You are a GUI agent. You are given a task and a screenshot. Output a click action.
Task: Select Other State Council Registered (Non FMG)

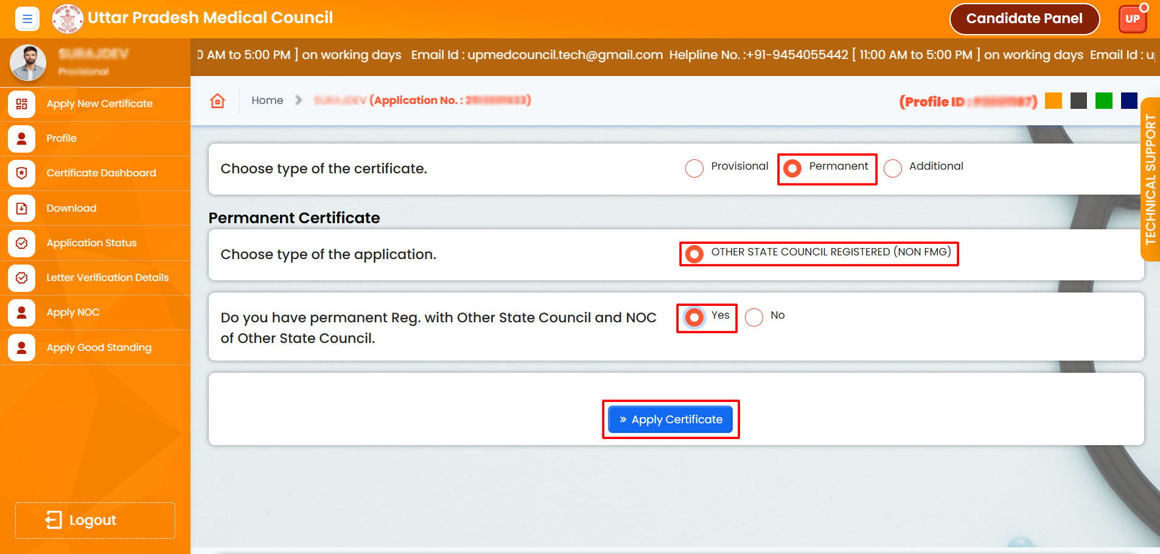click(x=694, y=254)
